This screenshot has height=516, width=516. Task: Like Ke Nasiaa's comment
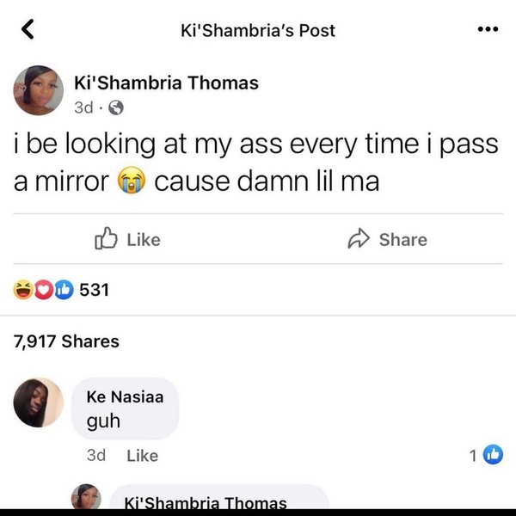[142, 456]
